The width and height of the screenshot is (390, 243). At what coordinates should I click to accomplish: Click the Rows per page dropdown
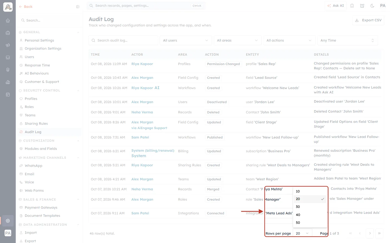point(303,233)
